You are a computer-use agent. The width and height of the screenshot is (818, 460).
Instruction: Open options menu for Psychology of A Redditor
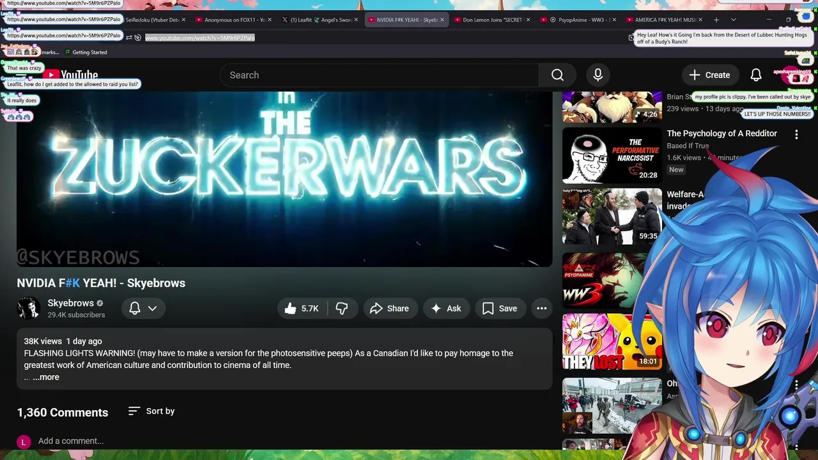pos(796,135)
